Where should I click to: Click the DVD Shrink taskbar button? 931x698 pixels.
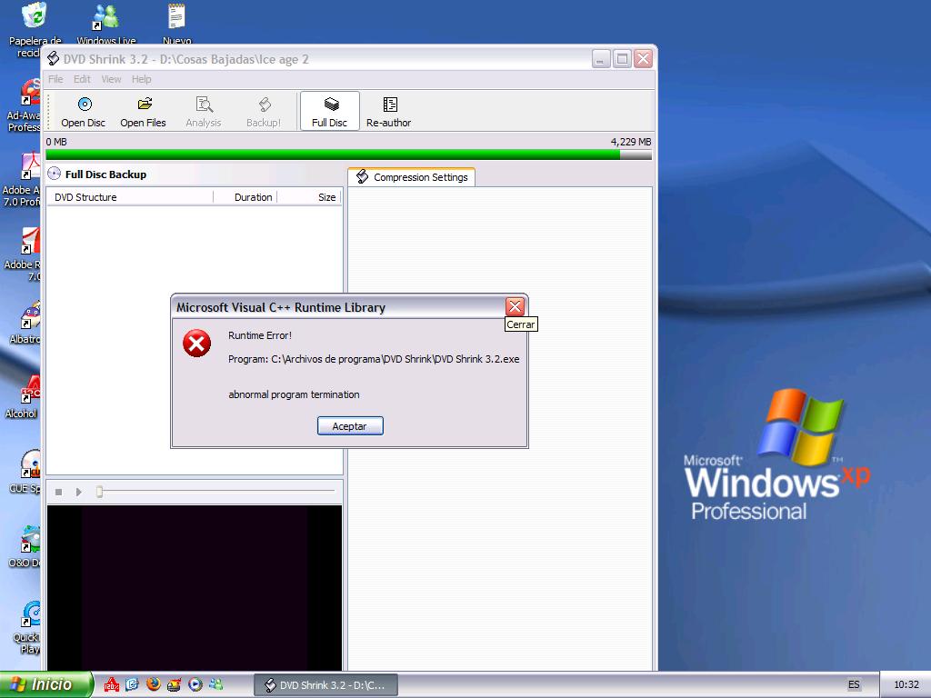click(326, 685)
